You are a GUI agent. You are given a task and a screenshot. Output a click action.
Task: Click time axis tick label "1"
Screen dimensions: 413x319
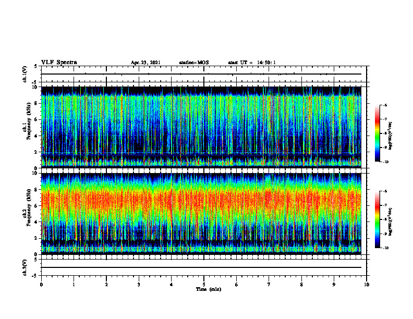pos(74,285)
